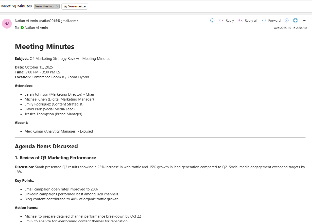Screen dimensions: 312x222
Task: Reply to this Meeting Minutes email
Action: pos(226,20)
